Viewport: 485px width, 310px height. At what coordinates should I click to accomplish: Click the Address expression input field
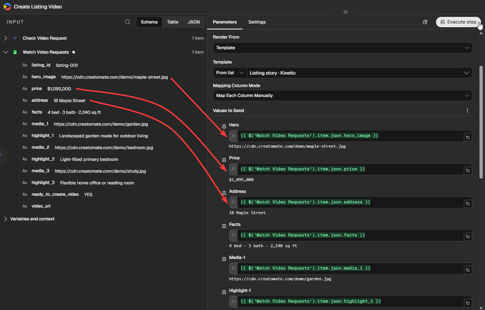(350, 202)
